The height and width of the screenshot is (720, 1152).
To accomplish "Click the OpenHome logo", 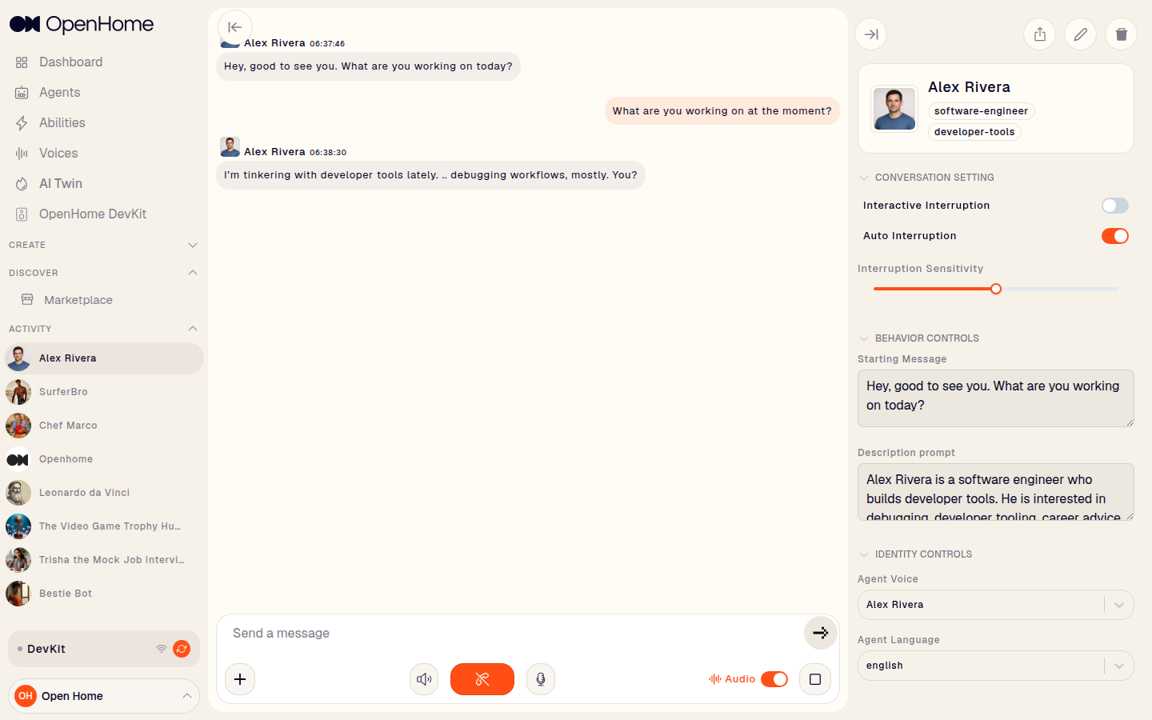I will point(81,24).
